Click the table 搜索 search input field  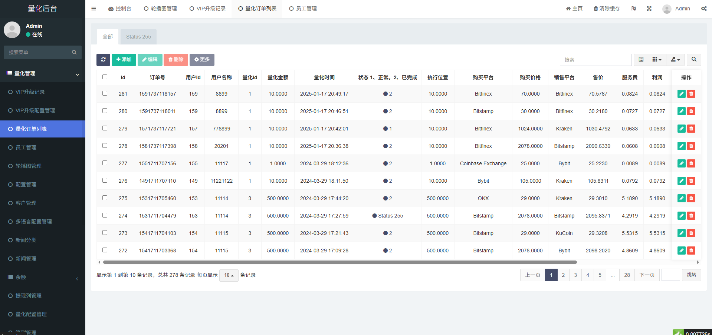pyautogui.click(x=596, y=60)
